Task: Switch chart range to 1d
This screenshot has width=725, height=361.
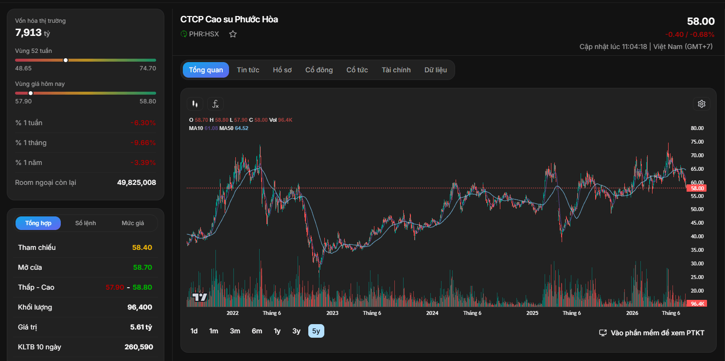Action: (x=194, y=331)
